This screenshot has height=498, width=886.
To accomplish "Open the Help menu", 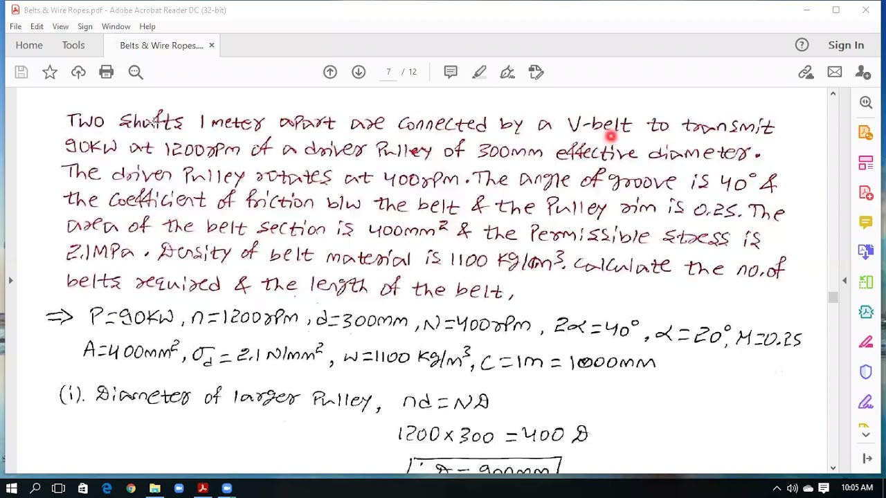I will click(x=147, y=26).
